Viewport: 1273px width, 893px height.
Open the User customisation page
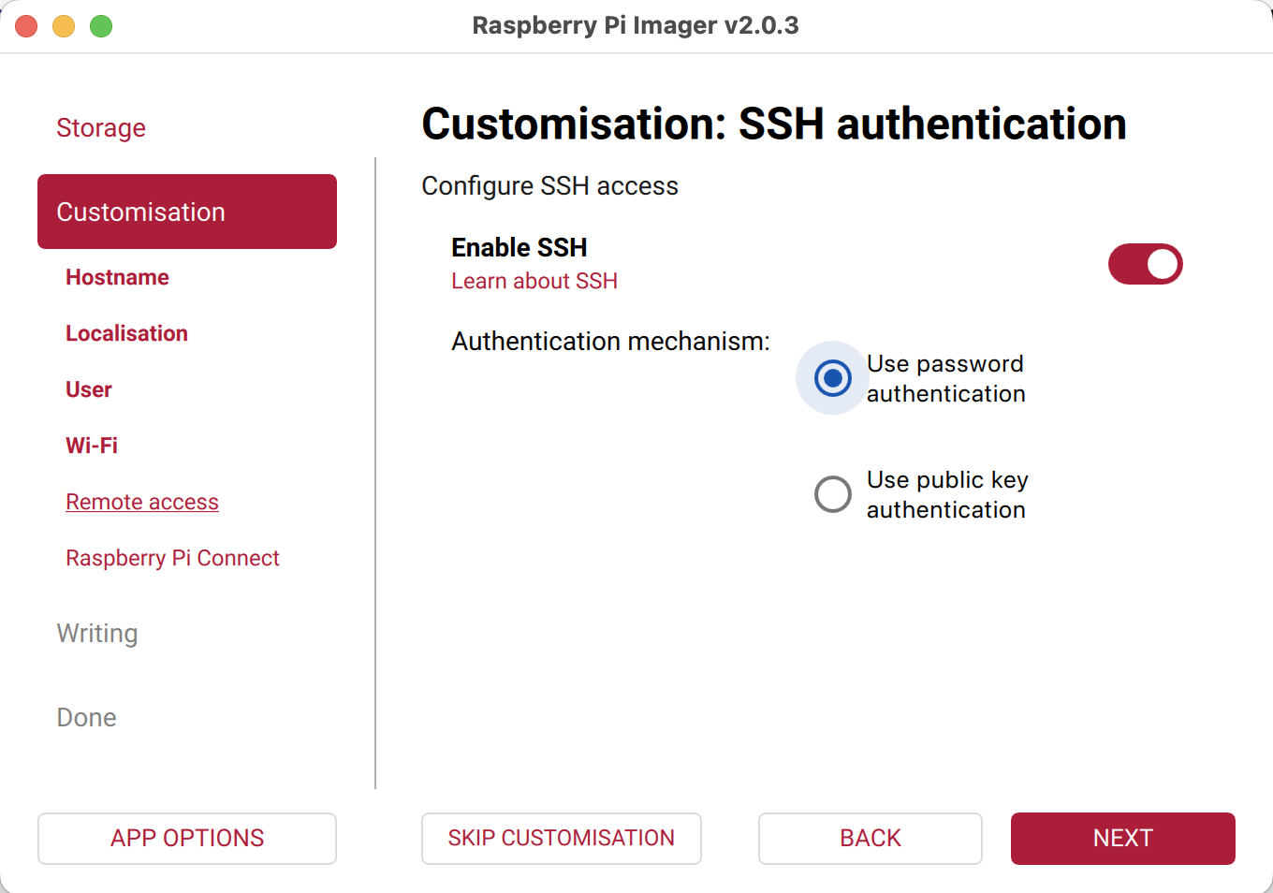[89, 389]
